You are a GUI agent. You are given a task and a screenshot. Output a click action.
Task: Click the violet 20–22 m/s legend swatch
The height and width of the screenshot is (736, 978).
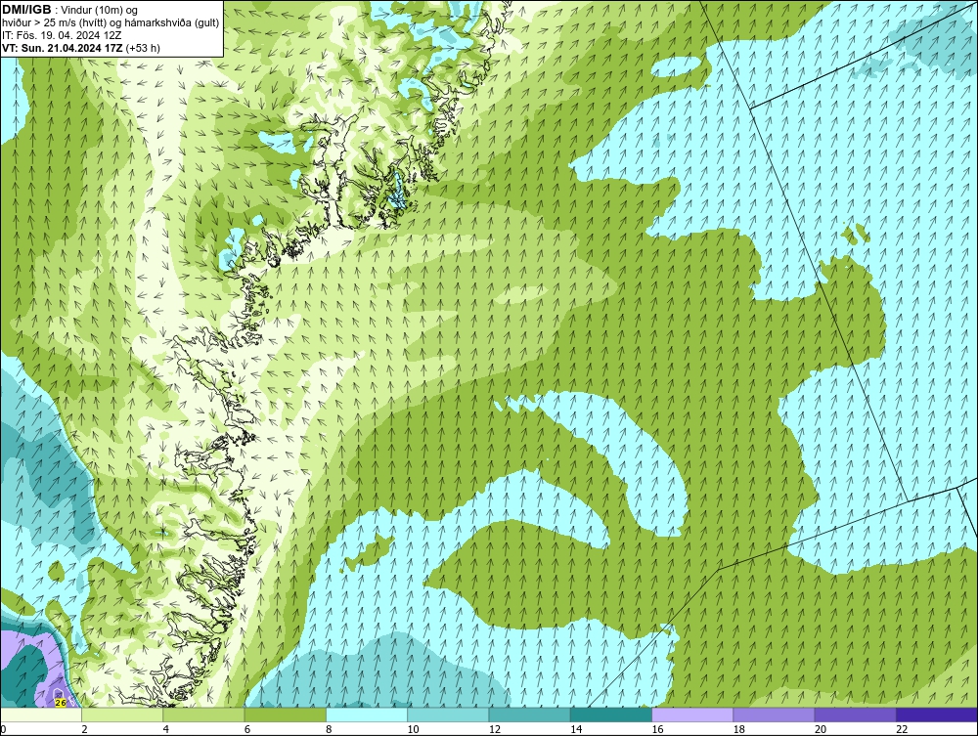(x=856, y=714)
